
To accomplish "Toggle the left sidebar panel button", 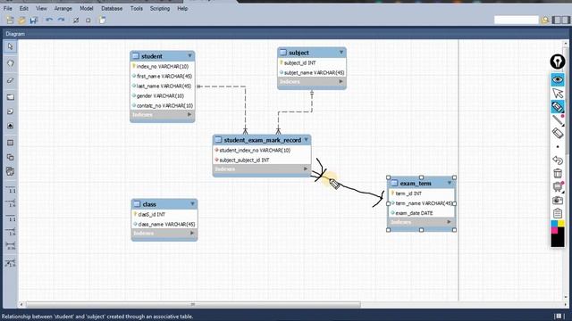I will pos(557,20).
